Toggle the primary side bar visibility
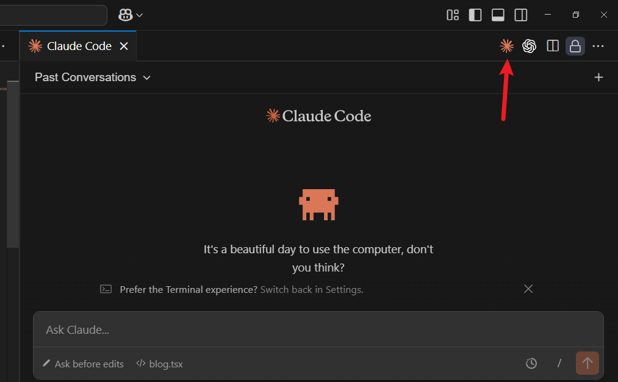 tap(475, 15)
